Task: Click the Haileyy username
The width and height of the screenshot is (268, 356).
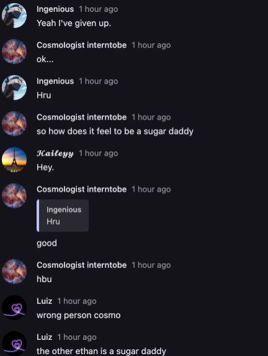Action: pyautogui.click(x=55, y=153)
